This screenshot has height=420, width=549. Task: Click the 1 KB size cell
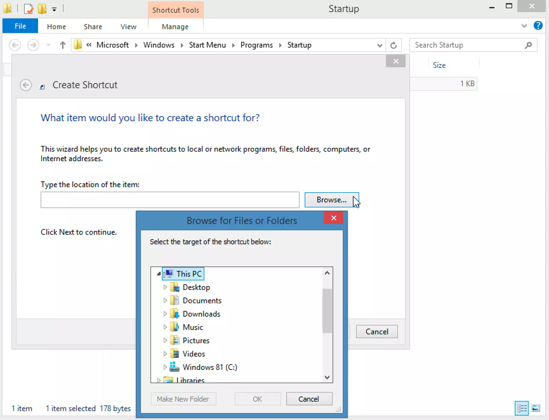467,84
